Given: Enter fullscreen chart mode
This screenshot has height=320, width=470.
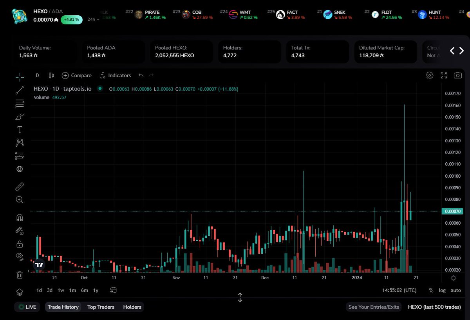Looking at the screenshot, I should [x=444, y=75].
